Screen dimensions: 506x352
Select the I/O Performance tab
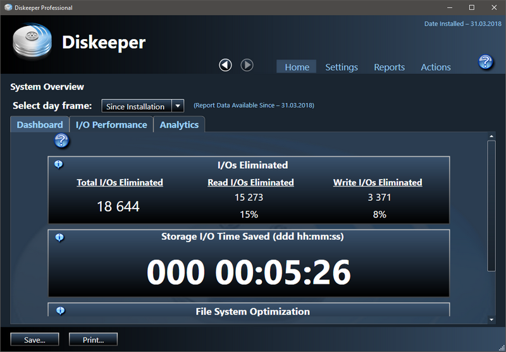tap(111, 124)
